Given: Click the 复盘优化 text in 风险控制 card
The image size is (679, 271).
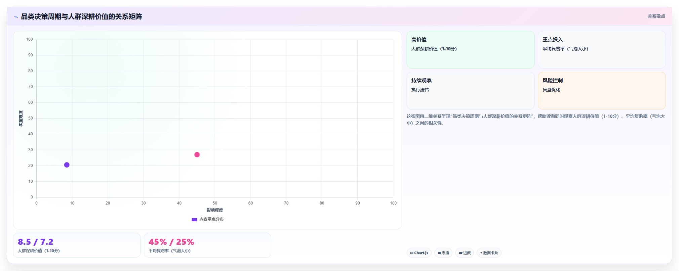Looking at the screenshot, I should (551, 90).
